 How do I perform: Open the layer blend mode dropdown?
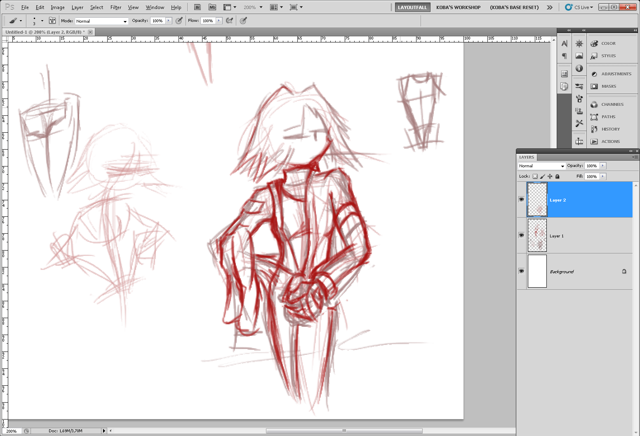(541, 166)
